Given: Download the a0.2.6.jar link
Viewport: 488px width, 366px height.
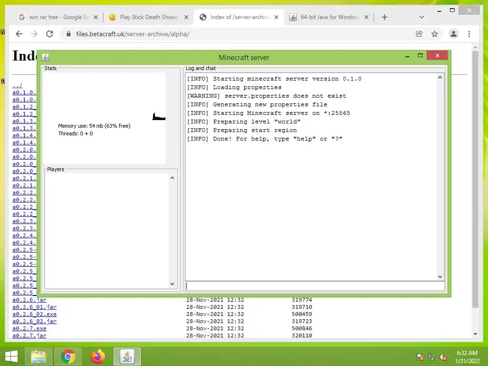Looking at the screenshot, I should [29, 300].
